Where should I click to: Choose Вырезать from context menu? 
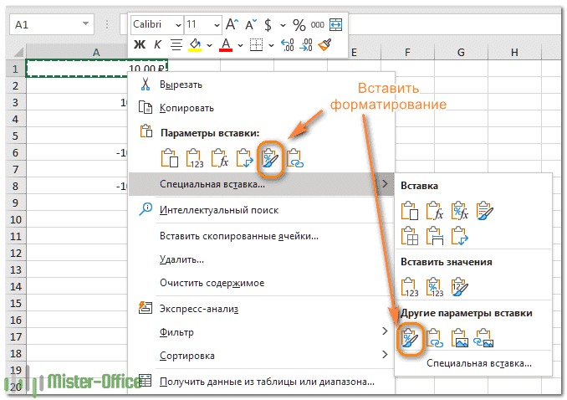181,84
